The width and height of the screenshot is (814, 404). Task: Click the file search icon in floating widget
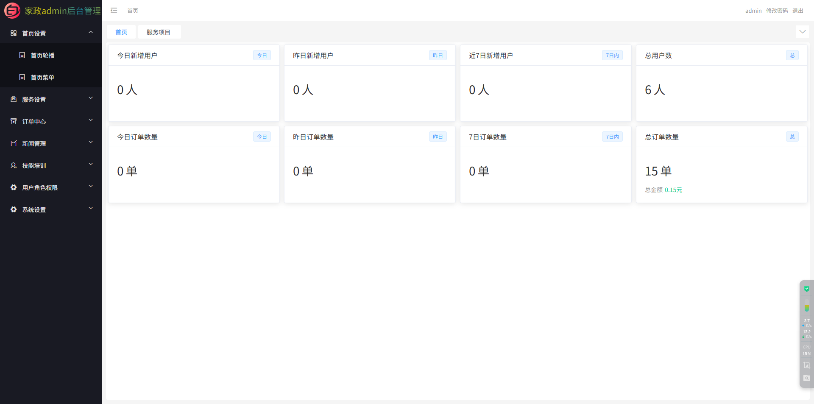[807, 378]
